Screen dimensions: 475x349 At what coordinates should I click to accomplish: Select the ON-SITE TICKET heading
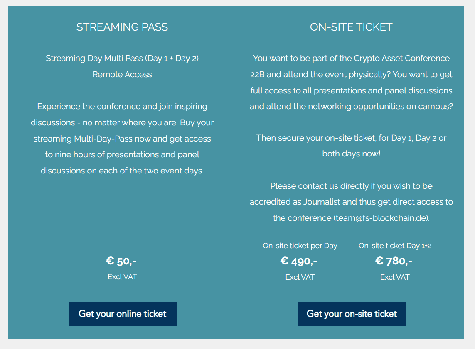tap(351, 27)
